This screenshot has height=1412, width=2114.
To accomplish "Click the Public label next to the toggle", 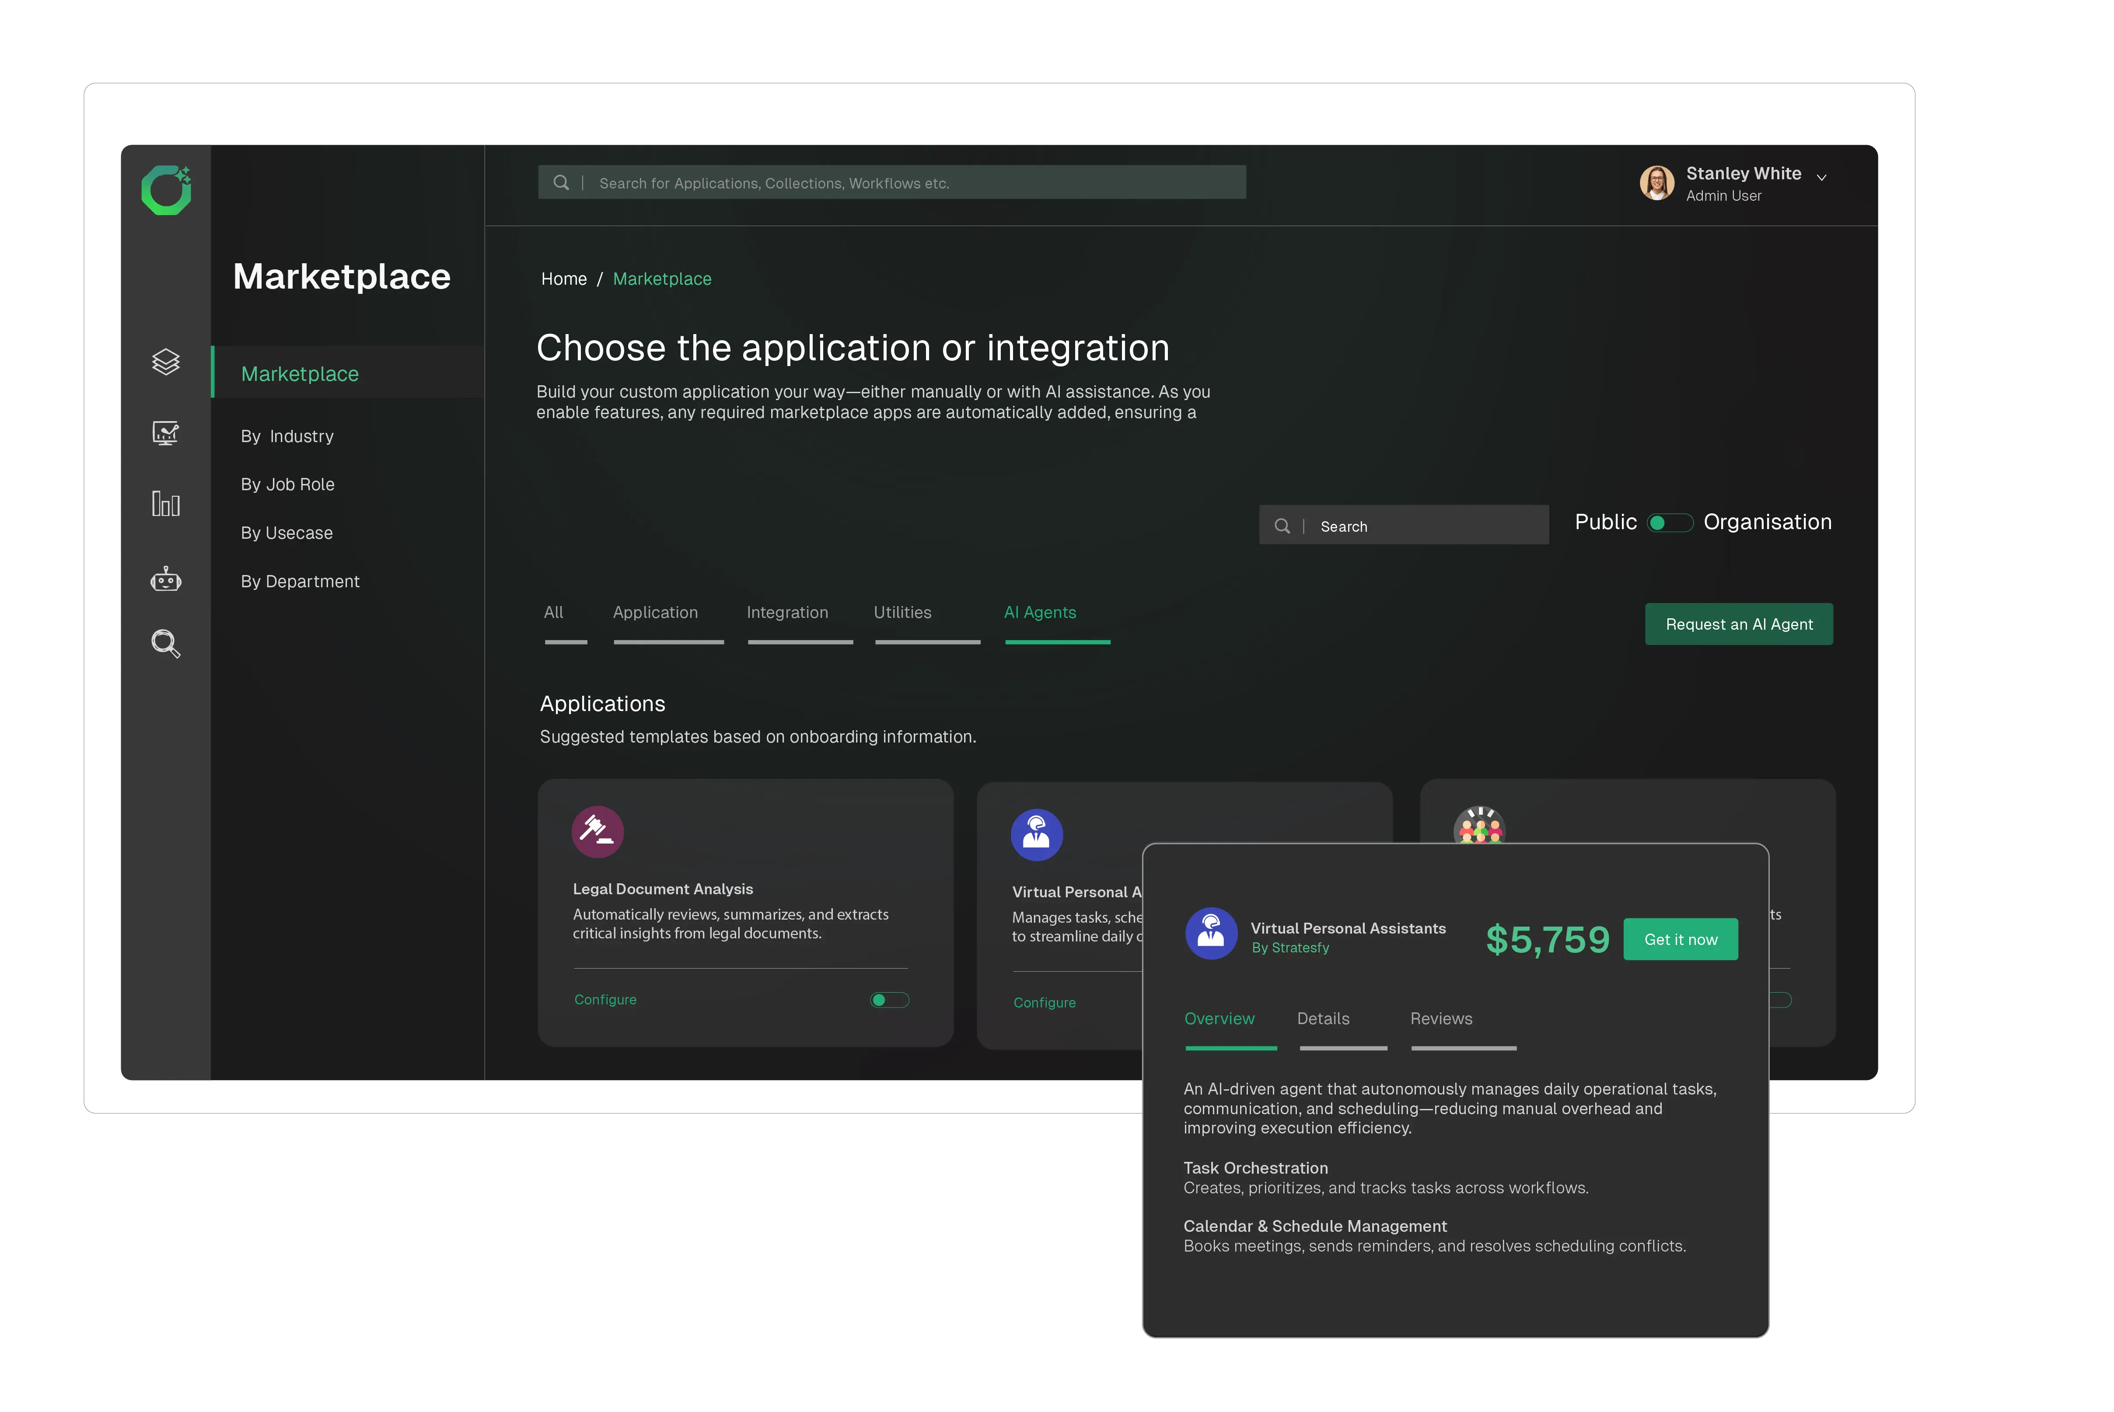I will (1605, 522).
